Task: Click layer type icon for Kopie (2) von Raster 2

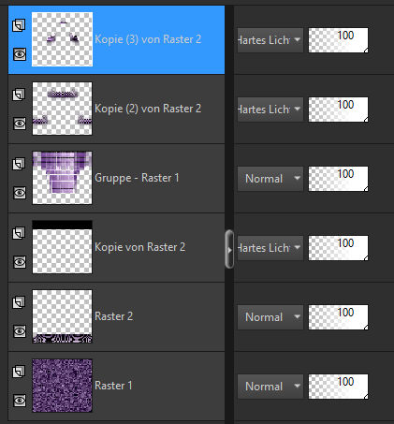Action: (x=19, y=95)
